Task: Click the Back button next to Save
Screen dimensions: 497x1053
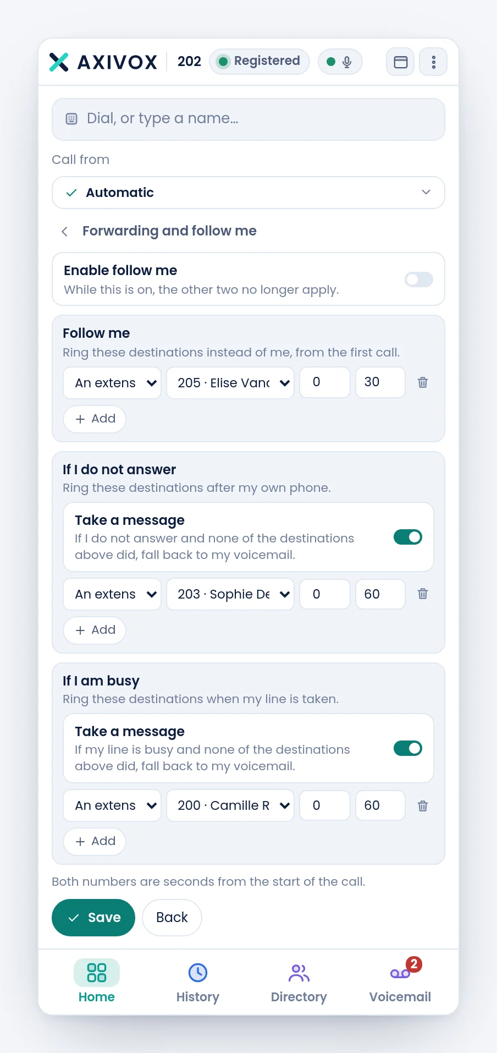Action: (x=172, y=918)
